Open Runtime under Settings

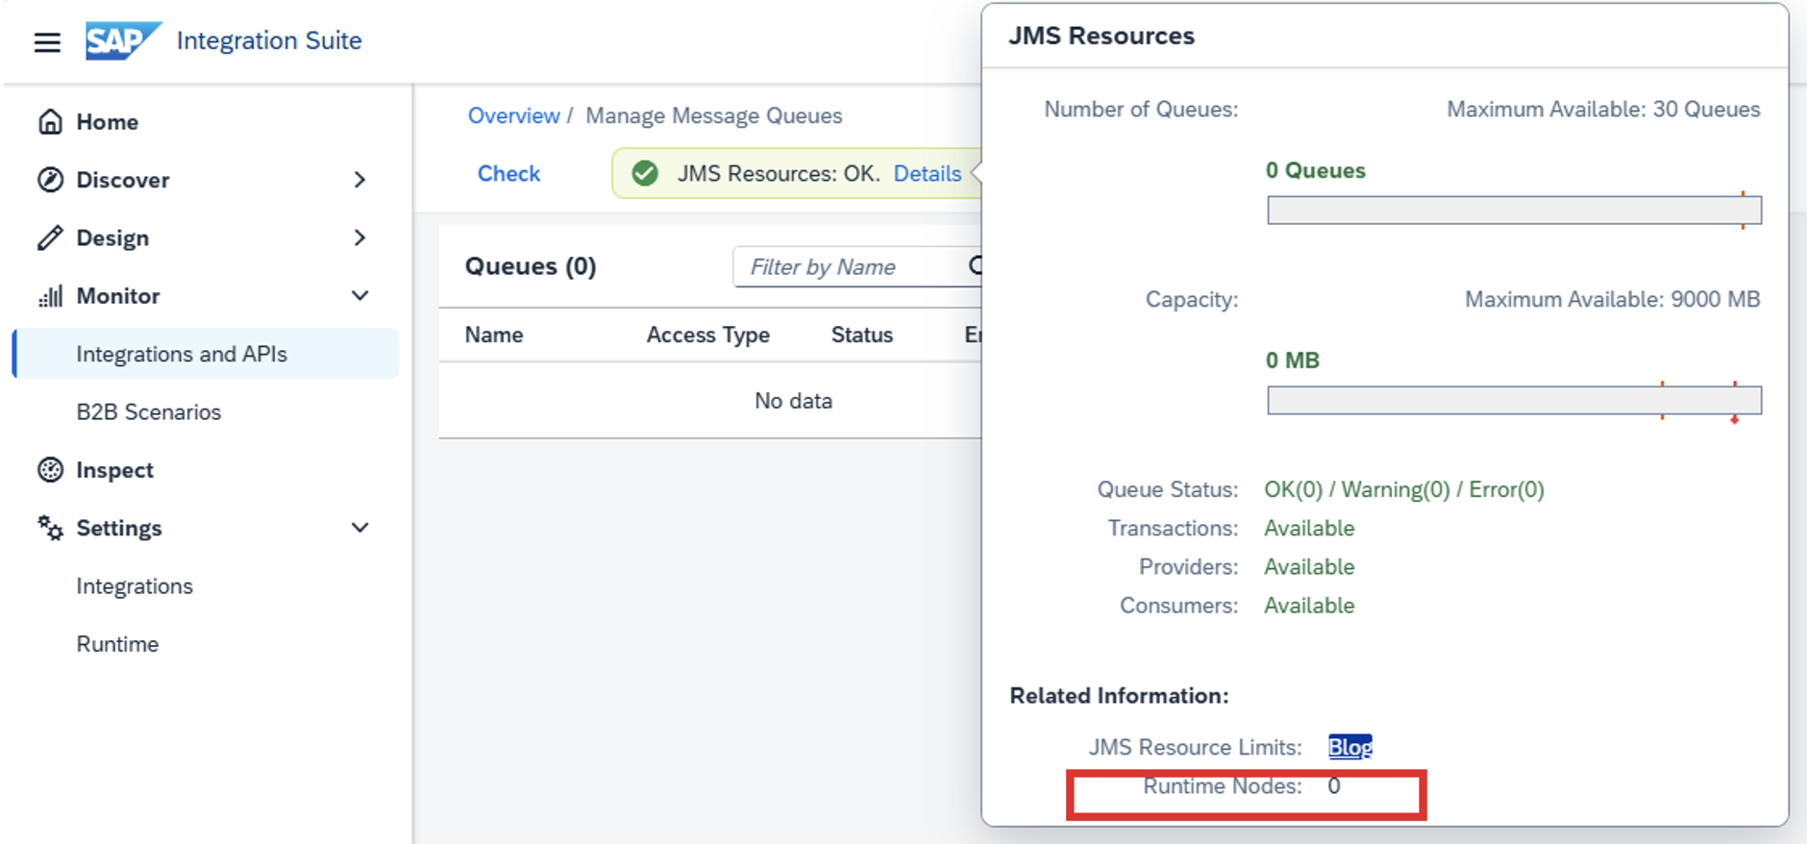pyautogui.click(x=117, y=644)
